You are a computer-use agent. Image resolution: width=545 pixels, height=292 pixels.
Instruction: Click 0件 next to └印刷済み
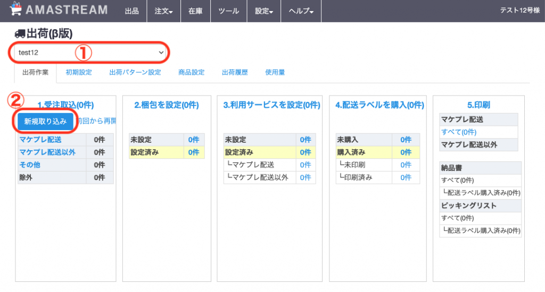[406, 177]
